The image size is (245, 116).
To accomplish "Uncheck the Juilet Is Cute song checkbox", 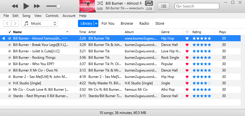I will 10,51.
